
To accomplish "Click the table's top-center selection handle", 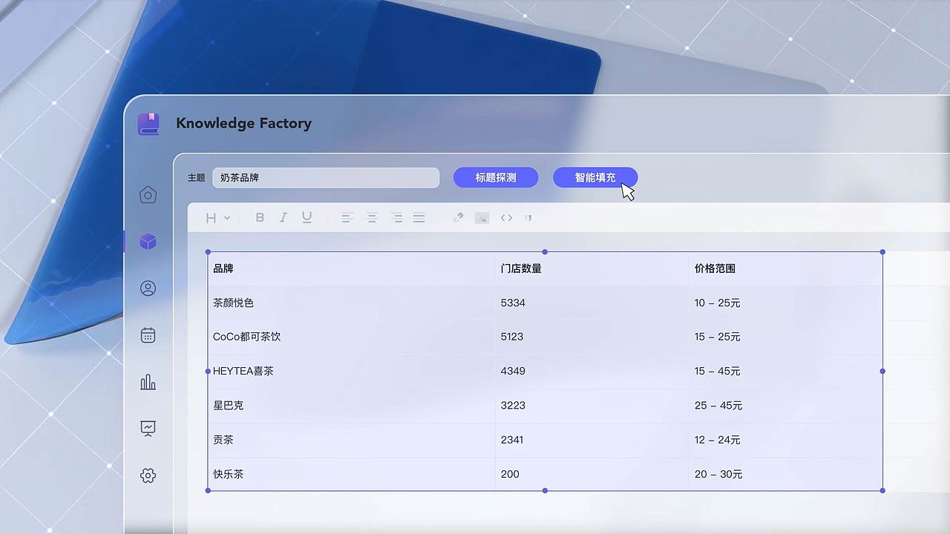I will coord(545,252).
